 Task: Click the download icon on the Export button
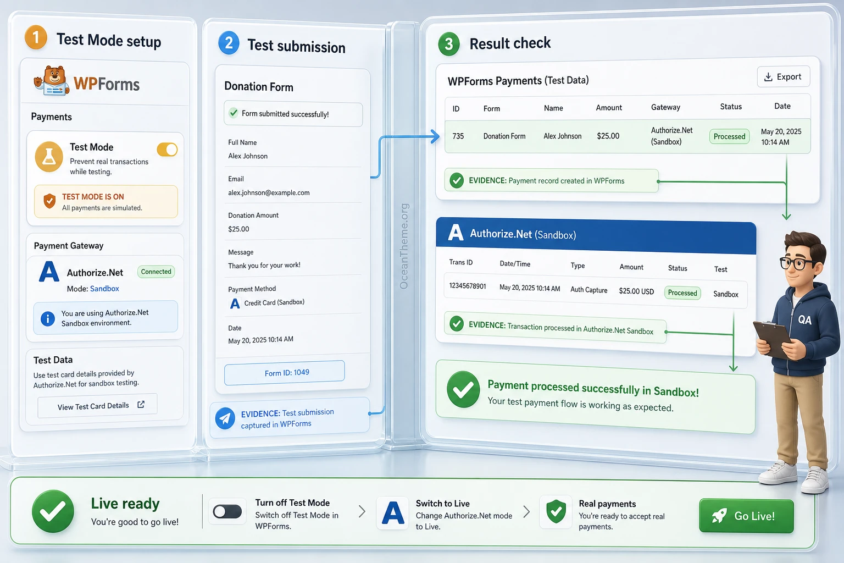point(768,77)
